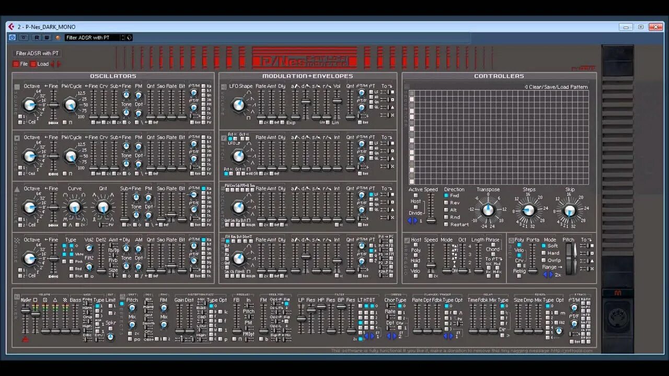The height and width of the screenshot is (376, 669).
Task: Click Square 1 Octave knob
Action: pos(30,104)
